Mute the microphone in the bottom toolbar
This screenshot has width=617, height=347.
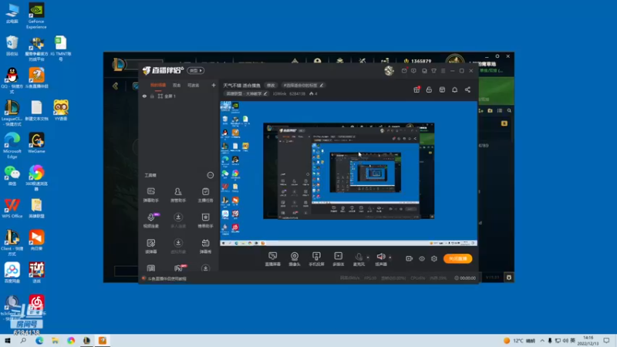pyautogui.click(x=359, y=259)
